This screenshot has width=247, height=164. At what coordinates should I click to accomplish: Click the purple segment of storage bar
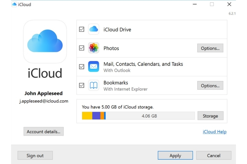96,116
